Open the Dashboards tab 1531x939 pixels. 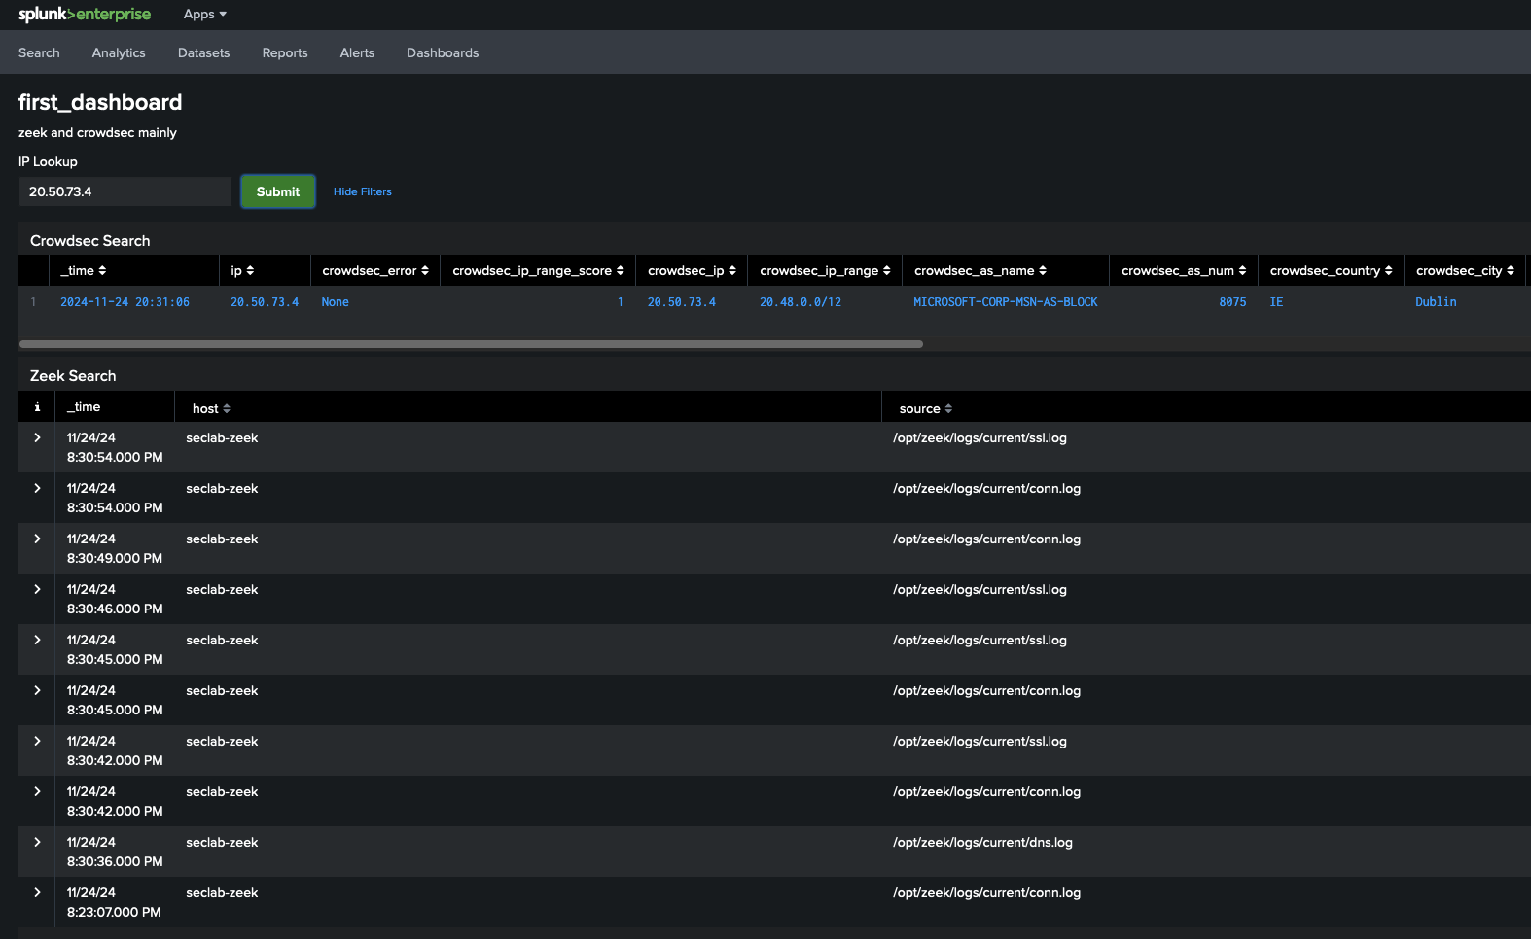(x=443, y=52)
